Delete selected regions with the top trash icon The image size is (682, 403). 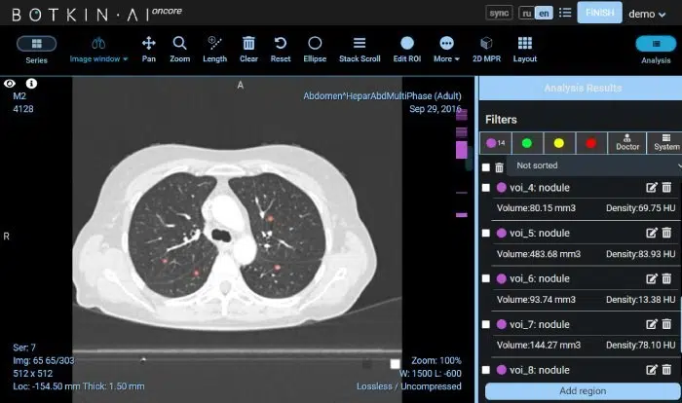[499, 167]
